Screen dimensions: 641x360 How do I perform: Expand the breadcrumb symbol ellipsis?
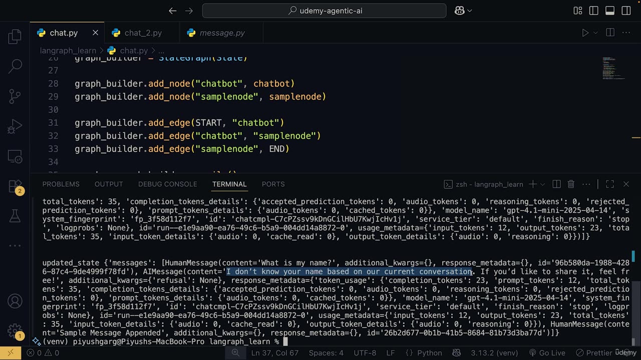click(x=161, y=50)
